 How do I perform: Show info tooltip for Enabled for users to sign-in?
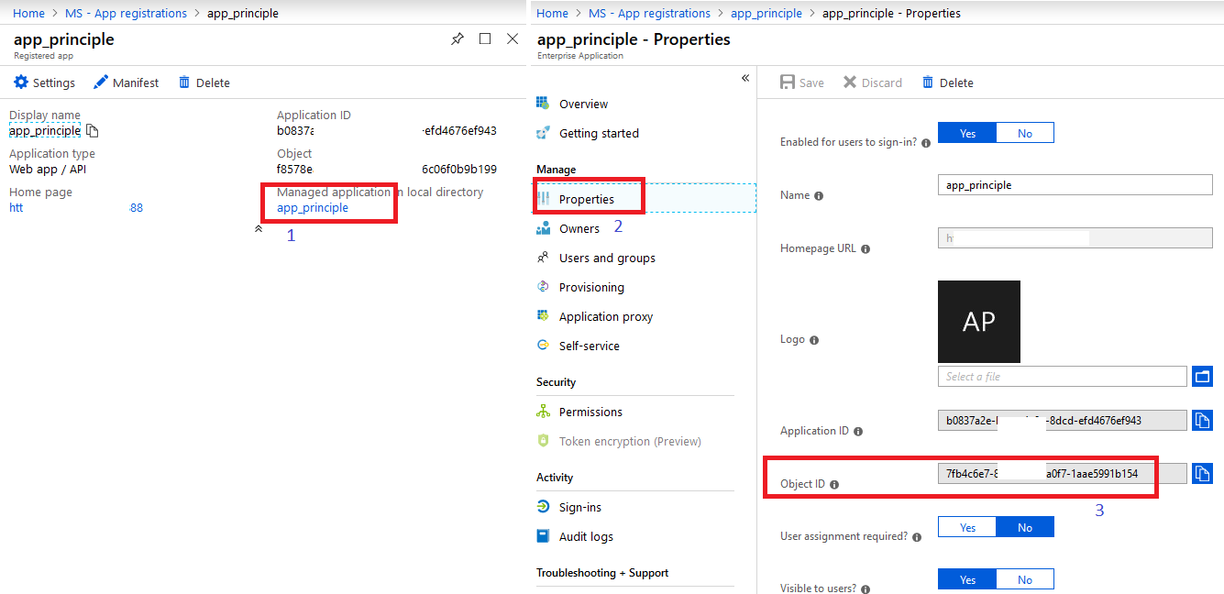926,143
